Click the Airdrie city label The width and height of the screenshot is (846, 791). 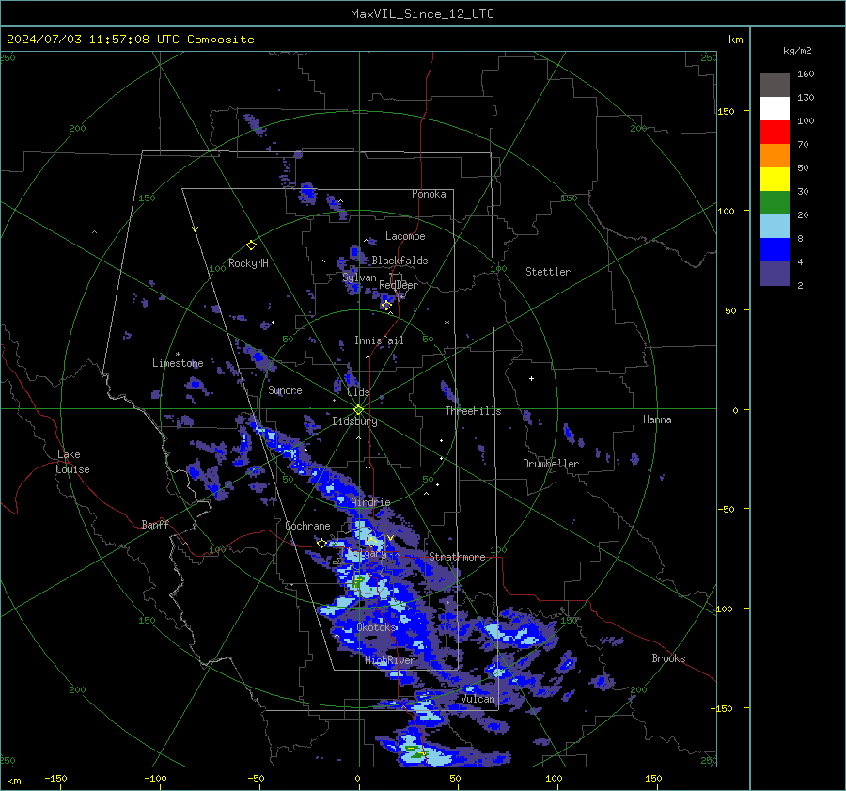[370, 502]
